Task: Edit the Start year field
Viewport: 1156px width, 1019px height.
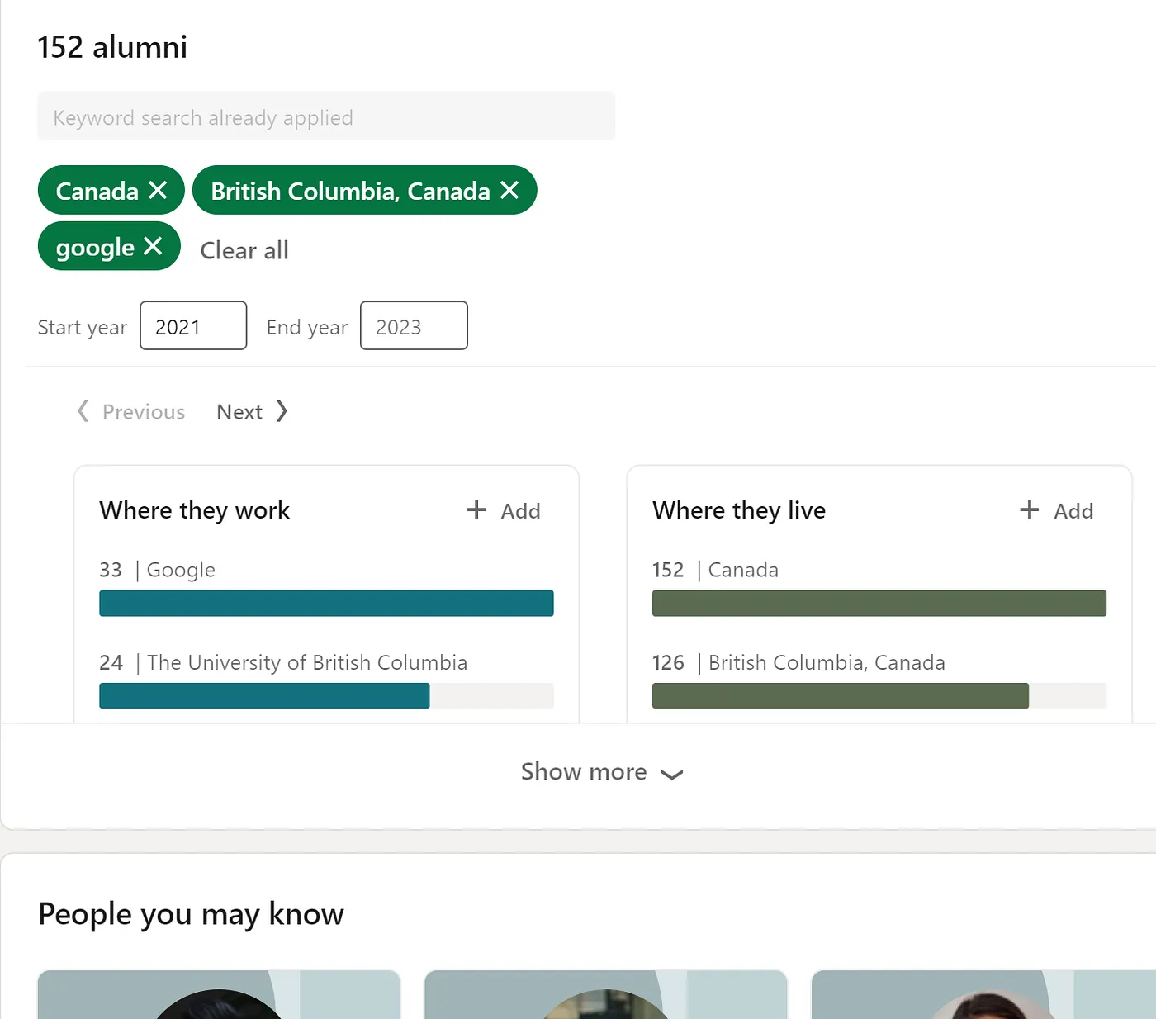Action: click(193, 326)
